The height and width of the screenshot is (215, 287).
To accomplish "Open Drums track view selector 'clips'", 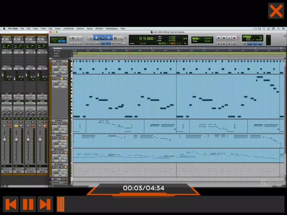I will [x=60, y=67].
